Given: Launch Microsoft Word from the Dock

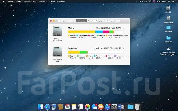Looking at the screenshot, I should coord(121,107).
